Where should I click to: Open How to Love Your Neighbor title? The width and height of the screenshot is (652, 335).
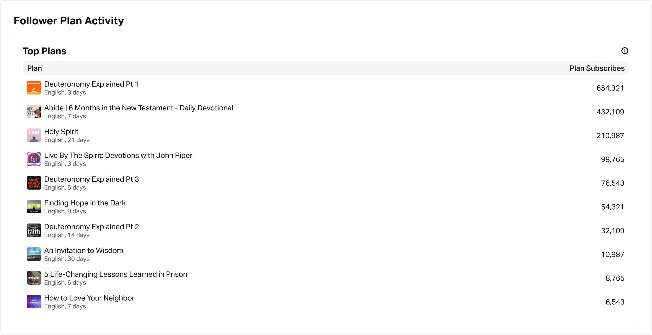click(89, 298)
